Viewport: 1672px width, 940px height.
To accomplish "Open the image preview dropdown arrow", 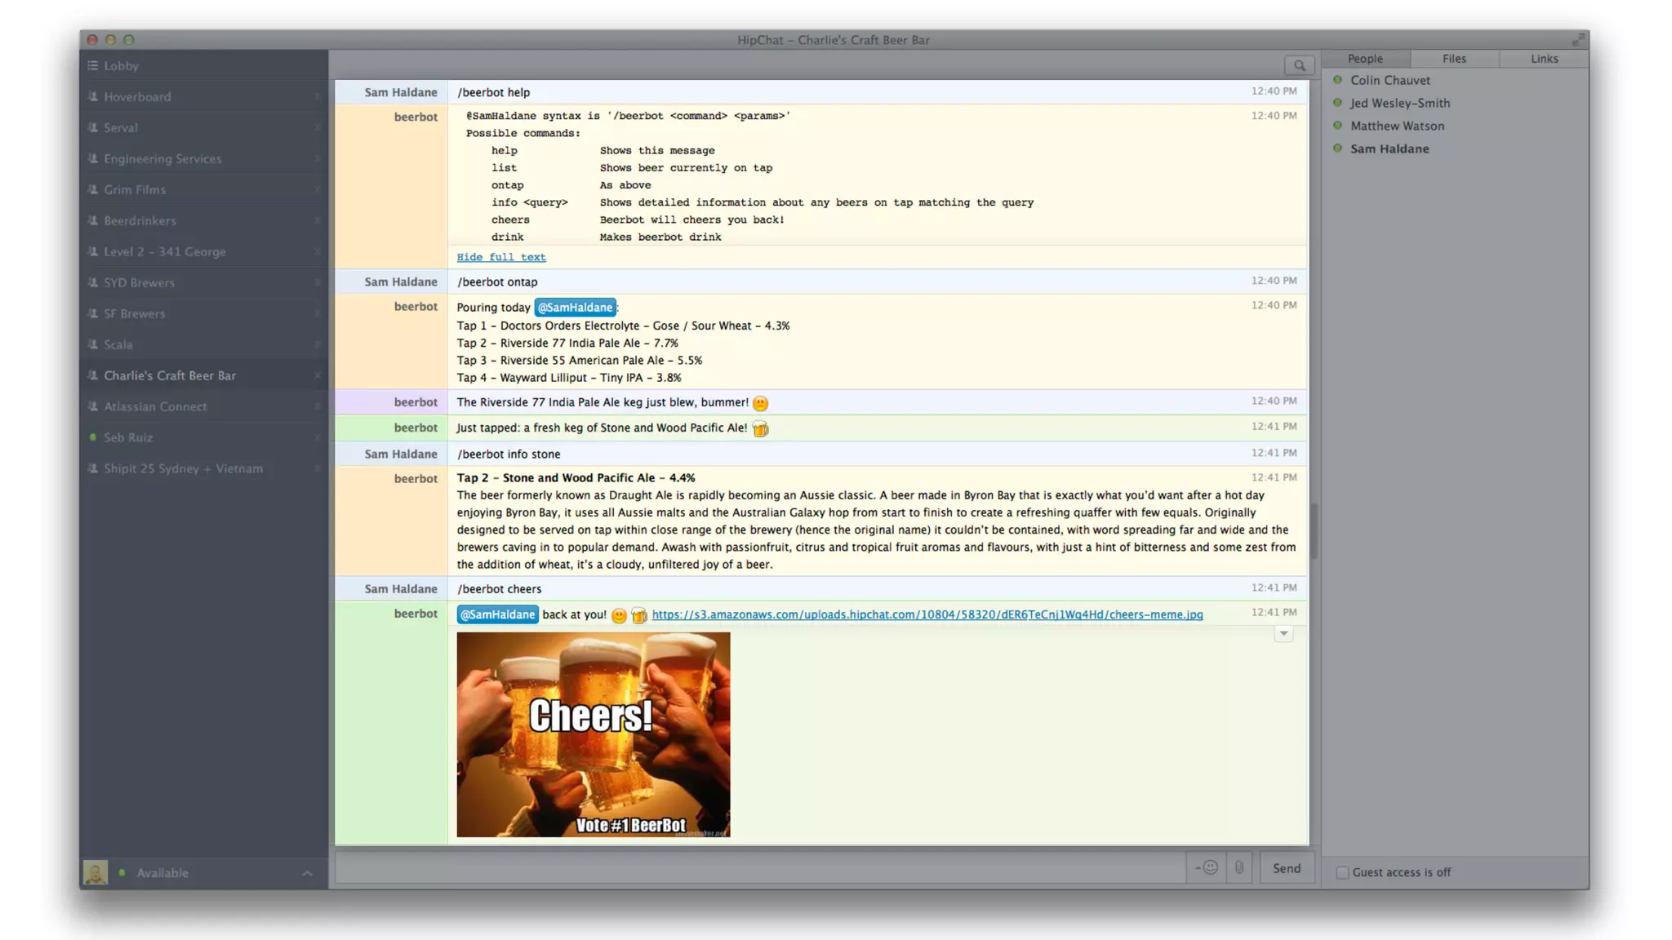I will 1283,634.
